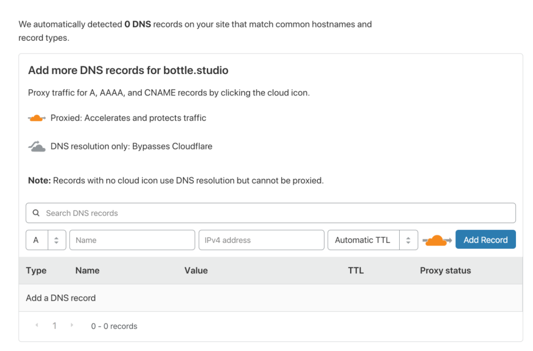Click the orange Proxied cloud legend icon
This screenshot has width=533, height=351.
[37, 118]
